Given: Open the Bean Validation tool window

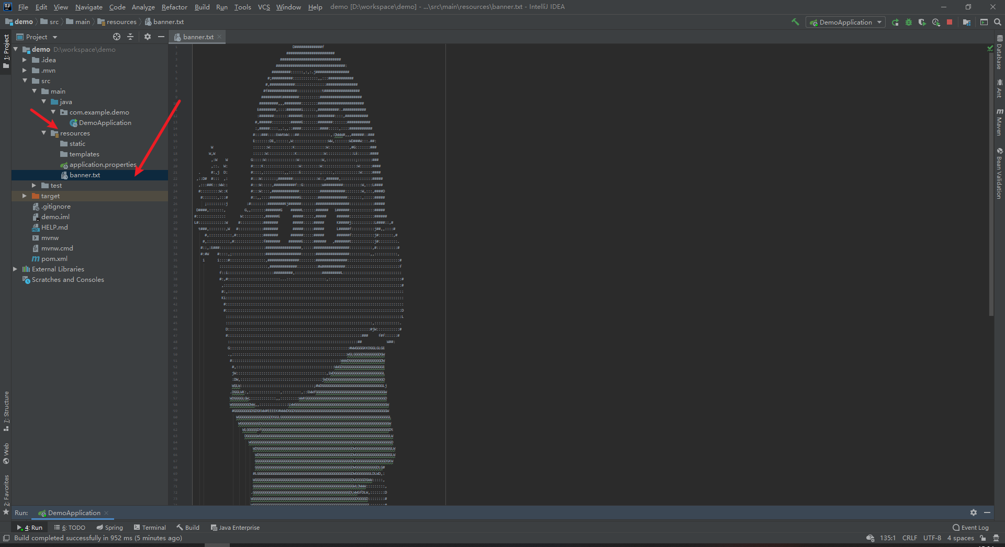Looking at the screenshot, I should point(999,173).
